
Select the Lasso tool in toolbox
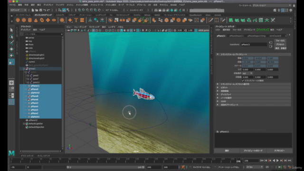click(11, 37)
